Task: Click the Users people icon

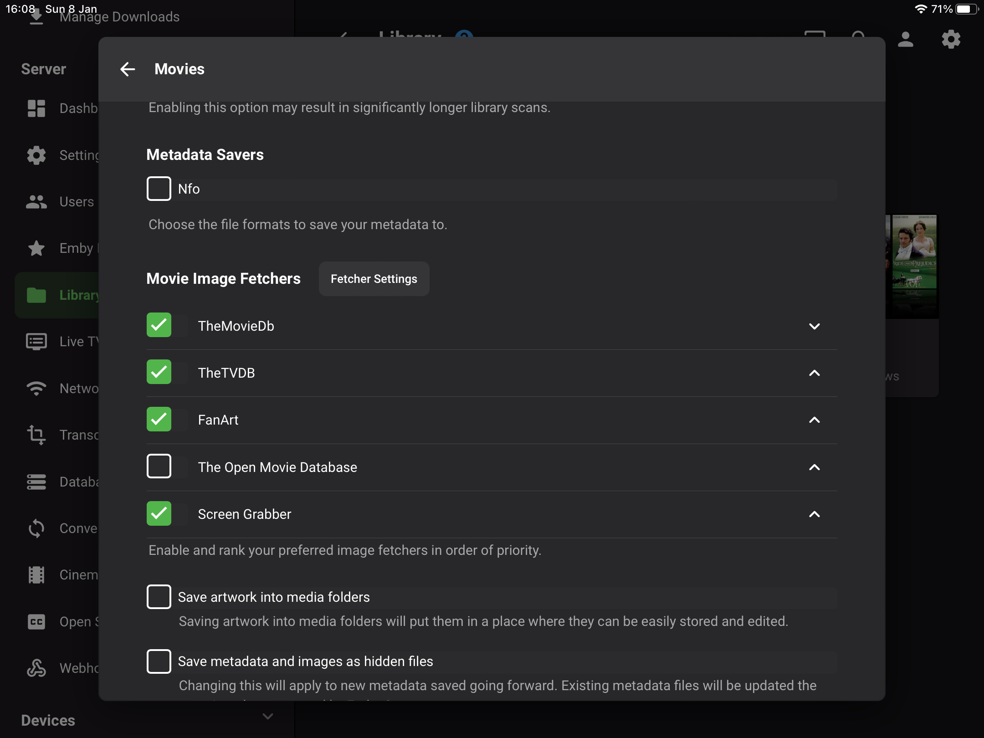Action: click(36, 202)
